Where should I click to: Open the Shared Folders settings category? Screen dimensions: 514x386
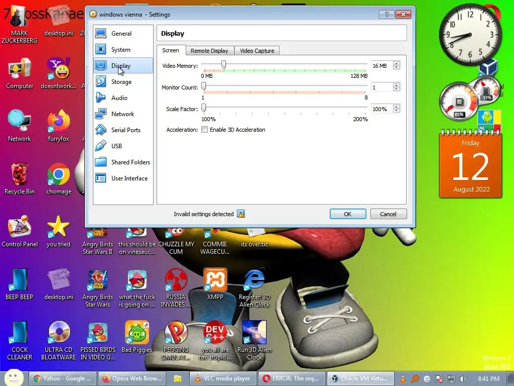pos(123,162)
